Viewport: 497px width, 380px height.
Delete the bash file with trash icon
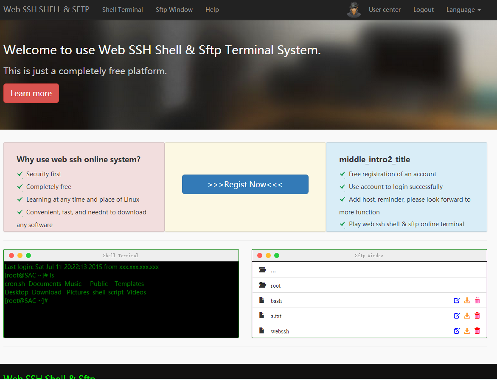tap(477, 301)
